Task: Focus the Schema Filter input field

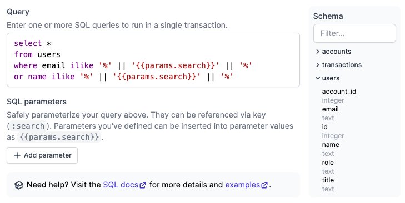Action: click(354, 33)
